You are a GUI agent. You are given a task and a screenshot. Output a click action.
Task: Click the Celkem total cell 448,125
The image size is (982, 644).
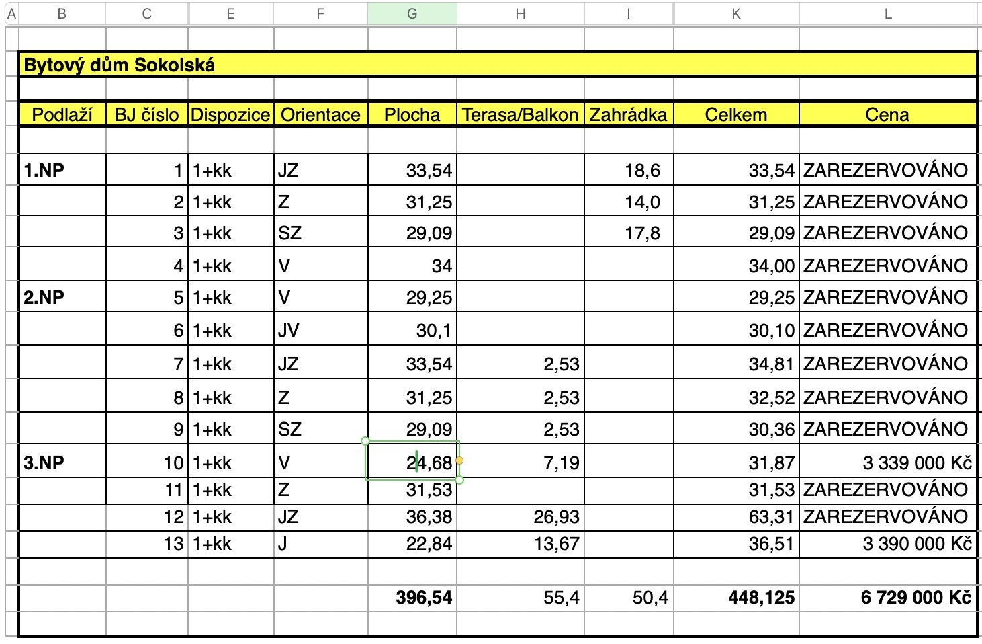pyautogui.click(x=760, y=598)
